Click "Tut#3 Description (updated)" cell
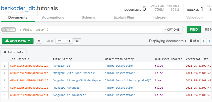 point(128,80)
